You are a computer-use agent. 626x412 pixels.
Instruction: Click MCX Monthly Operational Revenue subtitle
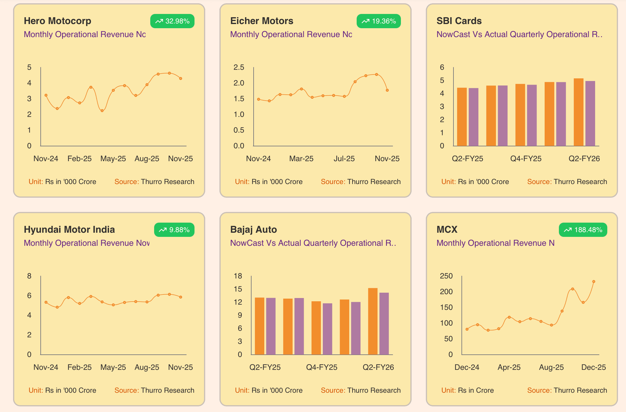(x=495, y=243)
